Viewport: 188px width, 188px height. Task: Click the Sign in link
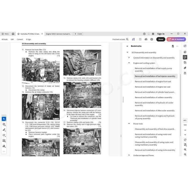click(161, 34)
